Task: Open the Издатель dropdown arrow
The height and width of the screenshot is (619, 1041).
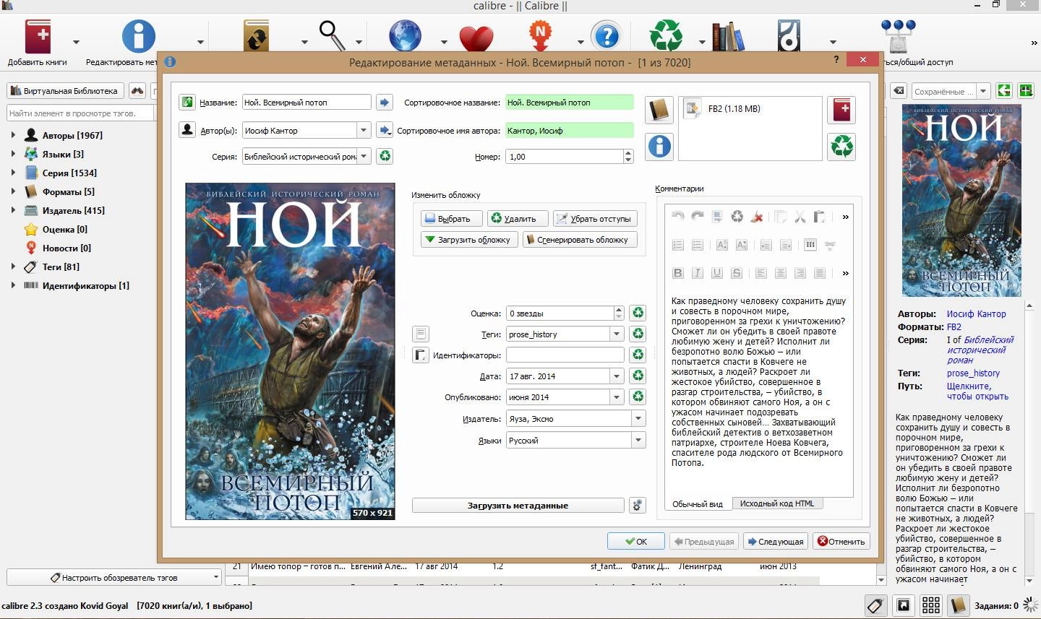Action: 638,419
